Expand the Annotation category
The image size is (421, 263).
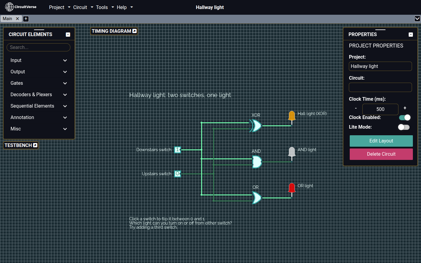(x=38, y=118)
